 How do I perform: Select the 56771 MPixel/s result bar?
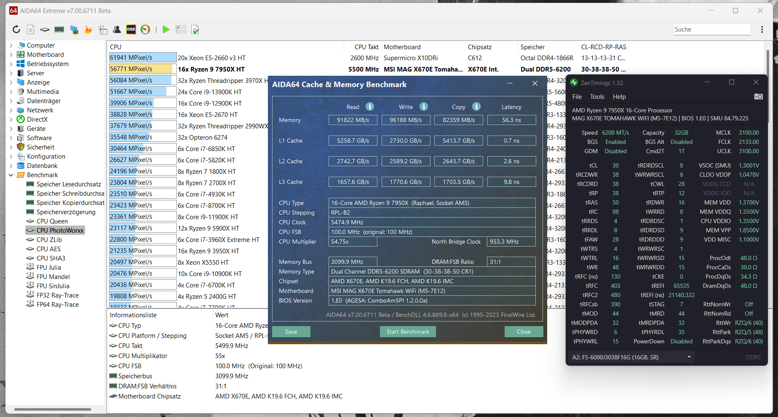click(x=142, y=69)
